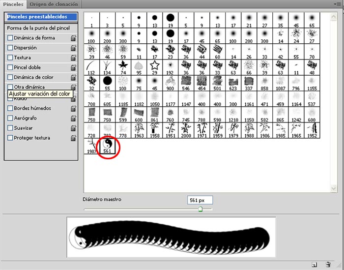Viewport: 344px width, 270px height.
Task: Switch to the Pinceles tab
Action: click(x=13, y=4)
